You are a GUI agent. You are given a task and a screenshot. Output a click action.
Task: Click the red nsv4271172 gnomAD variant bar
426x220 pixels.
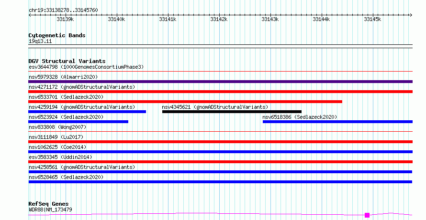(220, 92)
